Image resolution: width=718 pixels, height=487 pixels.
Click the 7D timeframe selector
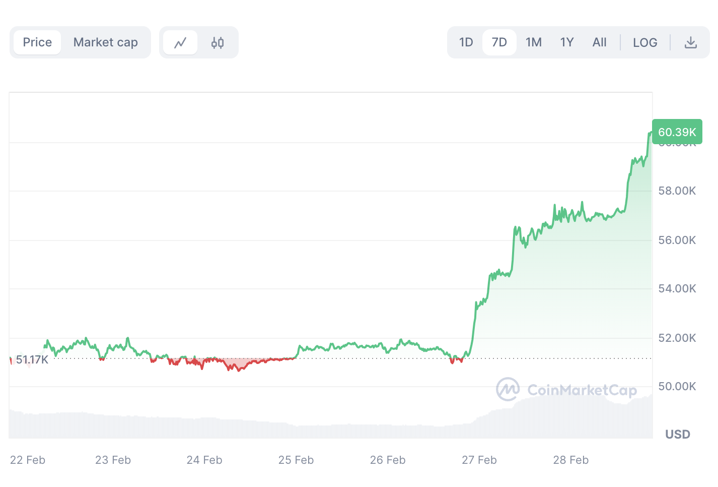click(x=499, y=42)
